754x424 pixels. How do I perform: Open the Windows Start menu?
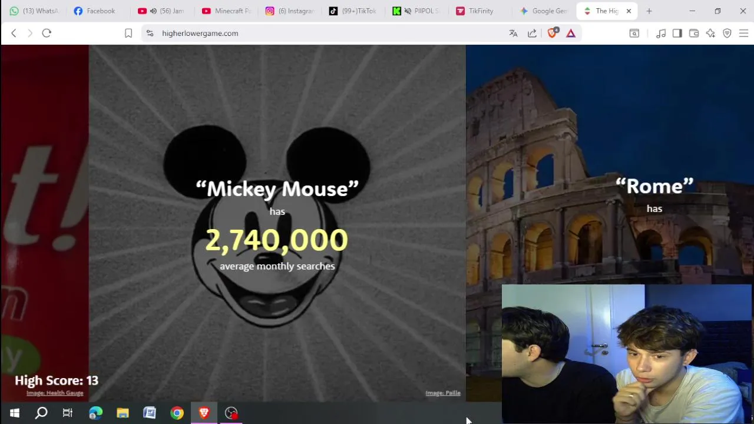[x=14, y=413]
